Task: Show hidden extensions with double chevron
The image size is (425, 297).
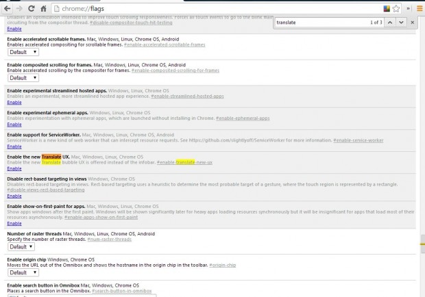Action: tap(408, 9)
